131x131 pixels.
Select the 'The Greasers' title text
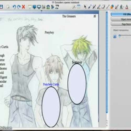69,16
